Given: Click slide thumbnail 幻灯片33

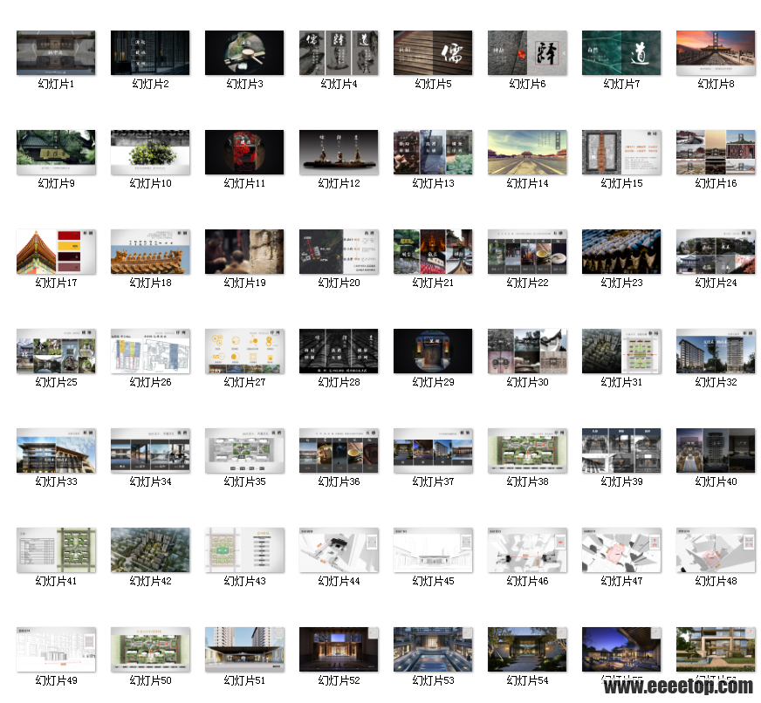Looking at the screenshot, I should click(56, 451).
